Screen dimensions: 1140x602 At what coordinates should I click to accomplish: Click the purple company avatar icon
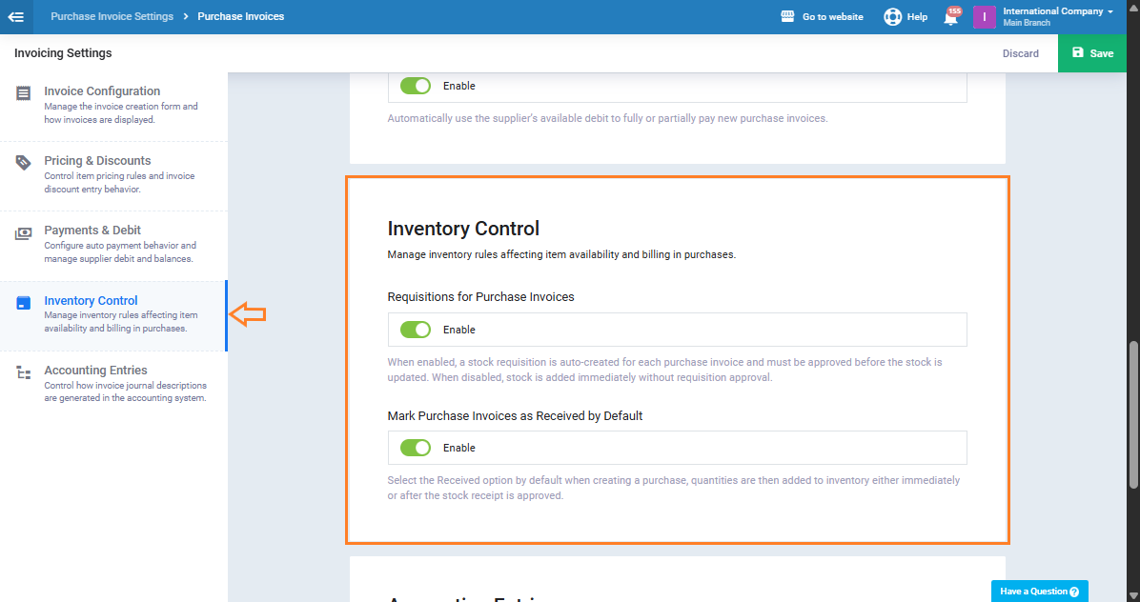coord(984,16)
